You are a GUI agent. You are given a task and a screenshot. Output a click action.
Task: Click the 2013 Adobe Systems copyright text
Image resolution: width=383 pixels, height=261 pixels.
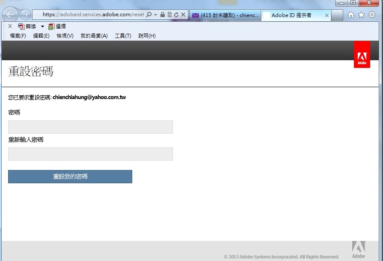tap(282, 257)
